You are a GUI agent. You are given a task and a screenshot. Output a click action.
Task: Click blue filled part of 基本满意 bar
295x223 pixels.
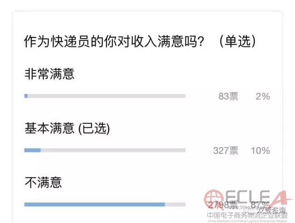pos(32,150)
